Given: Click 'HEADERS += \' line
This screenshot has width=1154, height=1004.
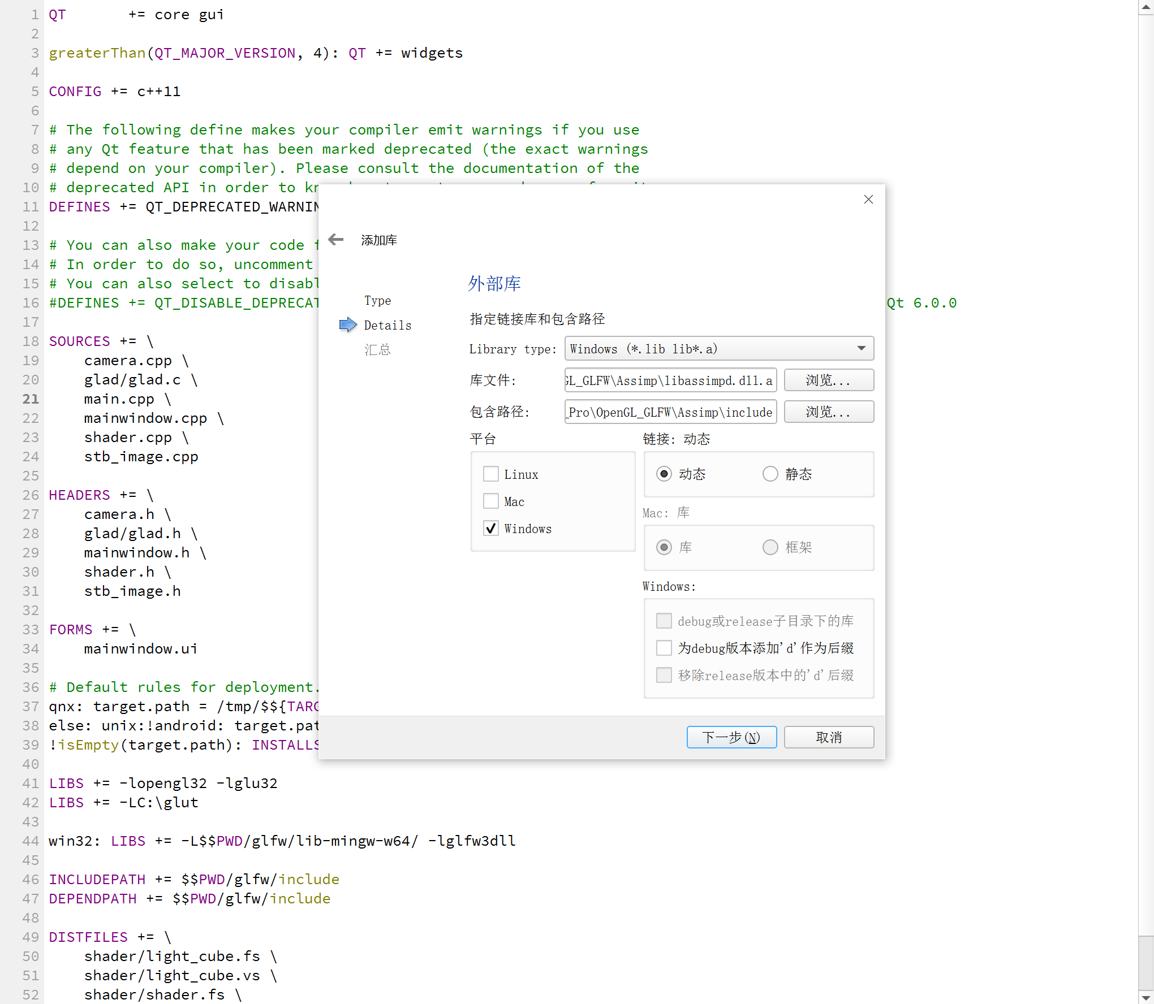Looking at the screenshot, I should pyautogui.click(x=101, y=495).
